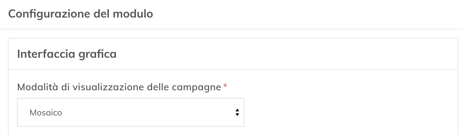
Task: Click the "Configurazione del modulo" page title
Action: [x=80, y=14]
